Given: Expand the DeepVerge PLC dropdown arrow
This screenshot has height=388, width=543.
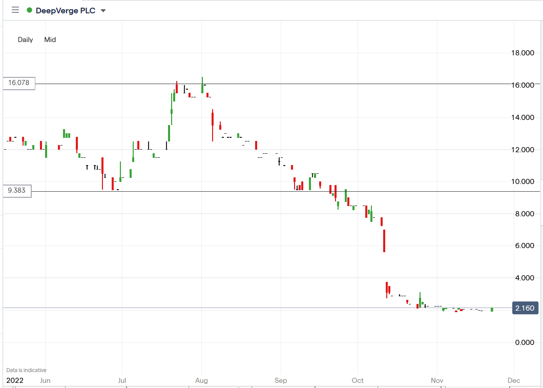Looking at the screenshot, I should click(x=103, y=11).
